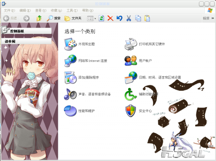This screenshot has width=216, height=161.
Task: Click the 打印机和其它硬件 link
Action: click(152, 44)
